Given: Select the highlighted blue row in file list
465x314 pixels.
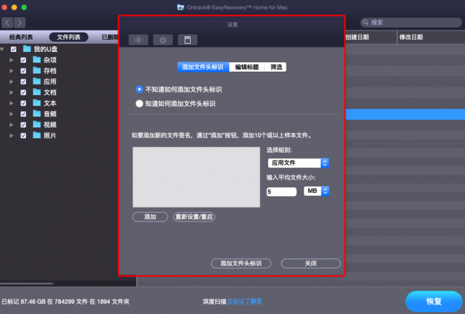Looking at the screenshot, I should (406, 114).
